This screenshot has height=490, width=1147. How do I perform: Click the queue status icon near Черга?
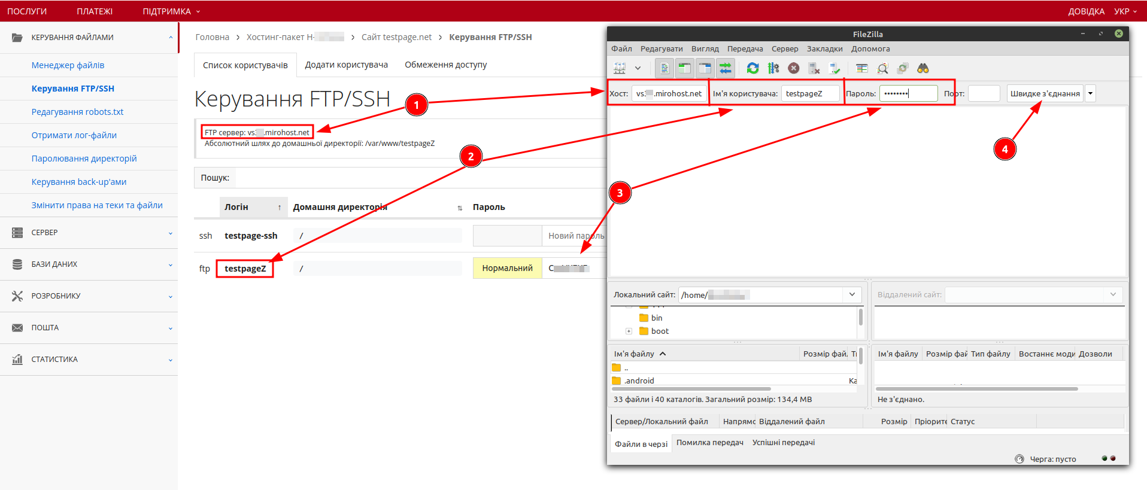point(1019,459)
